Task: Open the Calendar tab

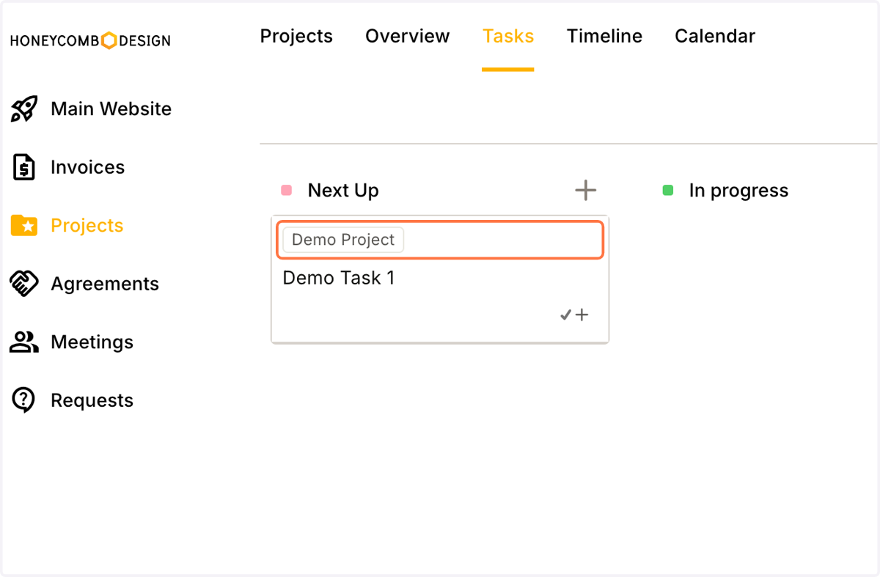Action: coord(715,36)
